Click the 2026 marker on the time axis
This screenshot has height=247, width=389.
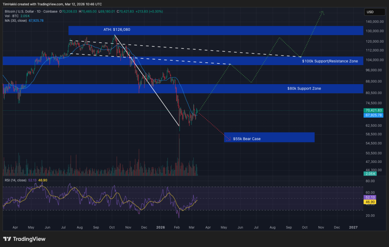coord(160,227)
